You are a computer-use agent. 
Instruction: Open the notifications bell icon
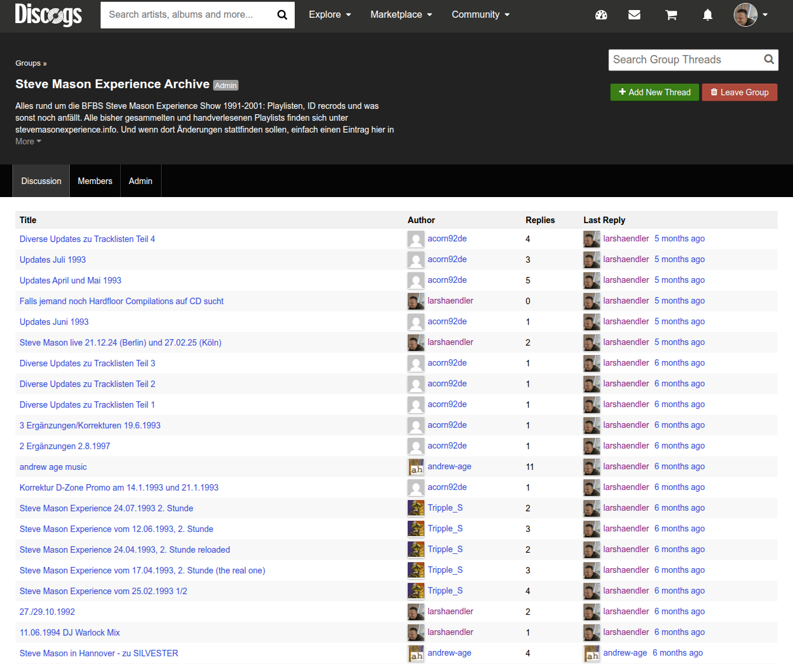pos(708,15)
